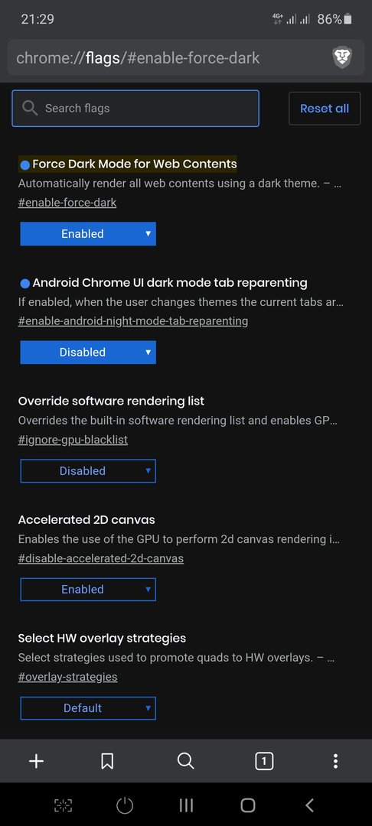Expand Override software rendering list dropdown
The height and width of the screenshot is (826, 372).
click(x=88, y=470)
